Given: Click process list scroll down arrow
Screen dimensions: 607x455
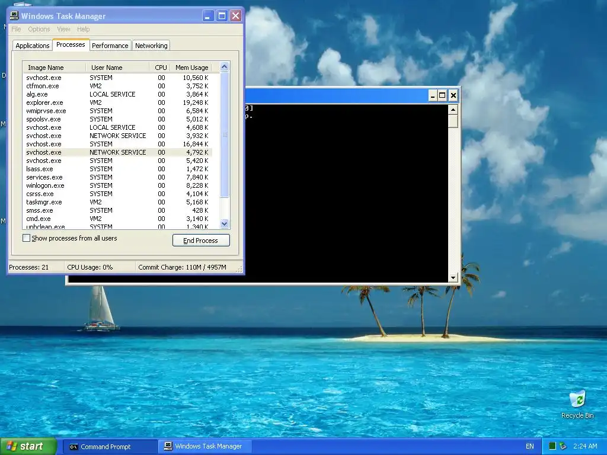Looking at the screenshot, I should [225, 223].
